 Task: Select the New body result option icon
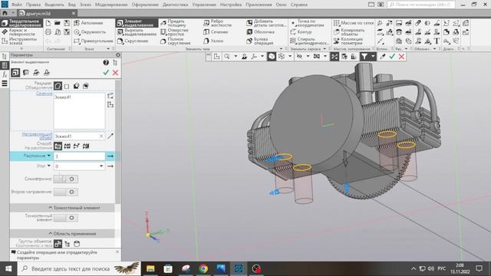(x=67, y=86)
